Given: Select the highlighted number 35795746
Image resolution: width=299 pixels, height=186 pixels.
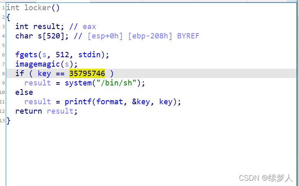Looking at the screenshot, I should point(87,74).
